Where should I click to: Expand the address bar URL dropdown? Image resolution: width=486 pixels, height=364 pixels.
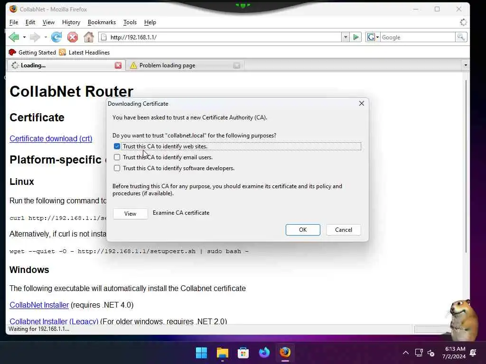point(346,37)
